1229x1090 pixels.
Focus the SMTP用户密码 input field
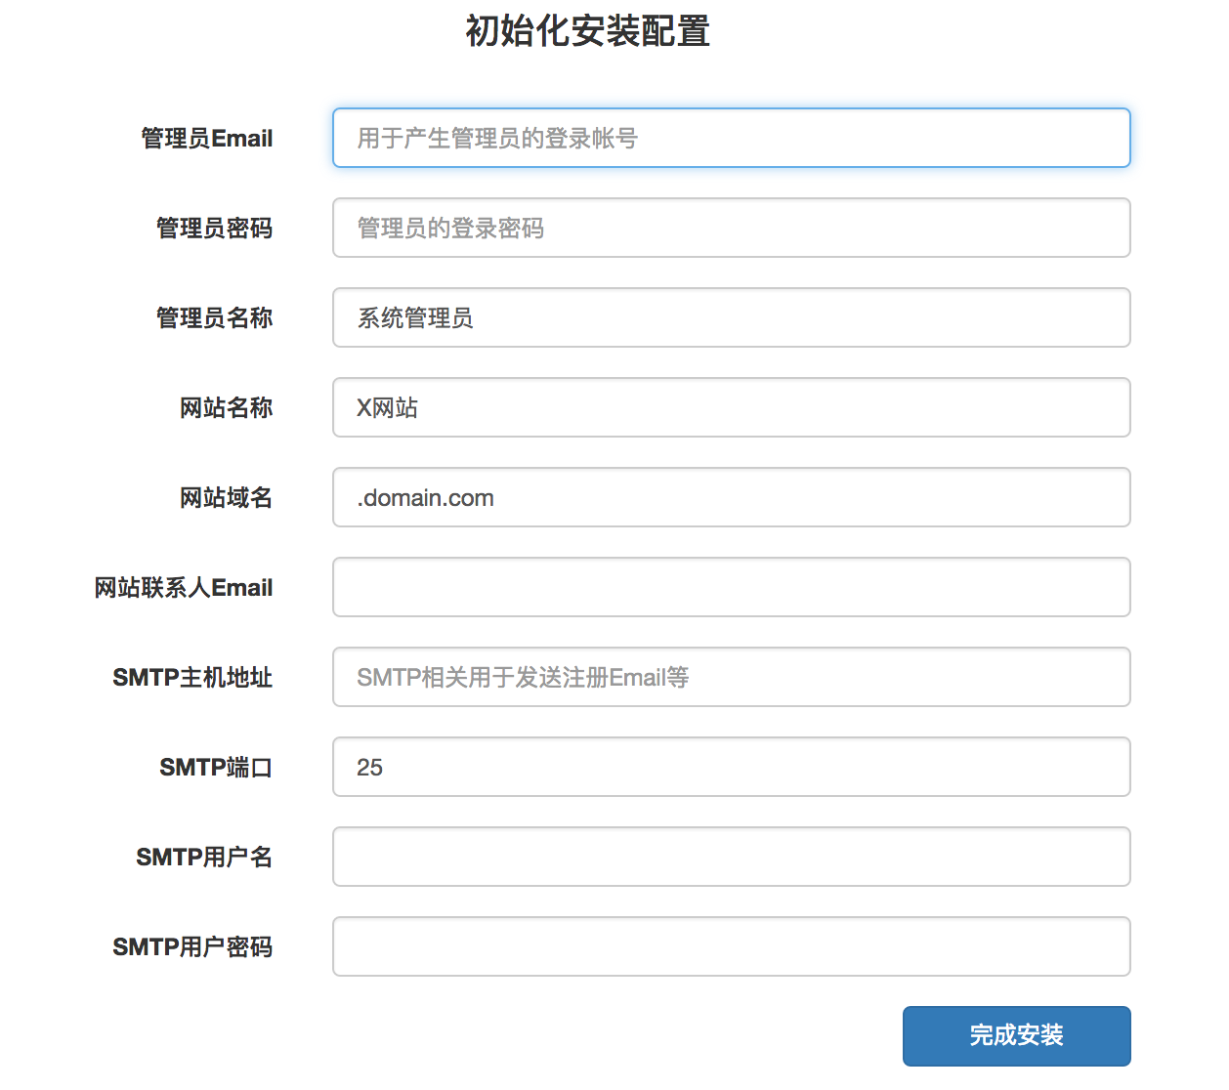tap(731, 946)
